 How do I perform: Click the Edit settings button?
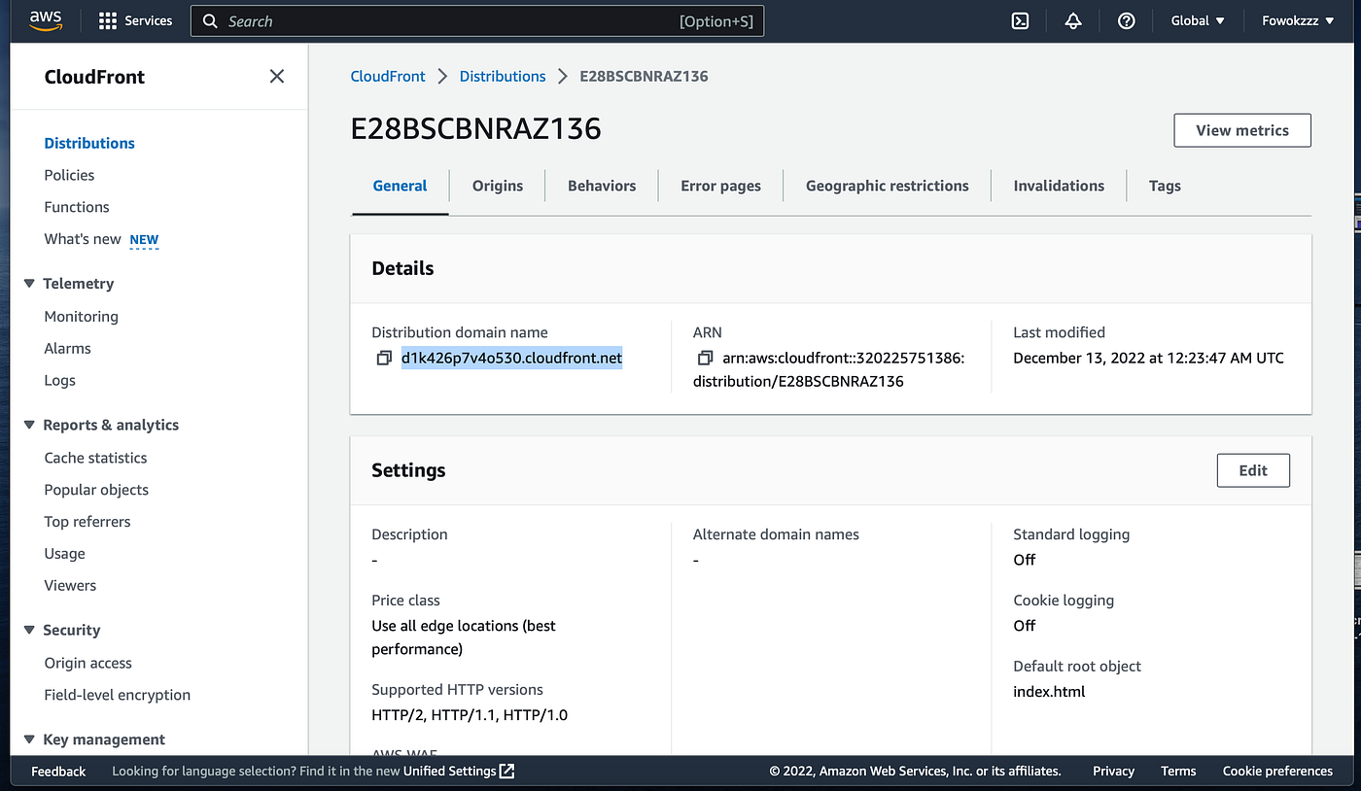tap(1253, 470)
